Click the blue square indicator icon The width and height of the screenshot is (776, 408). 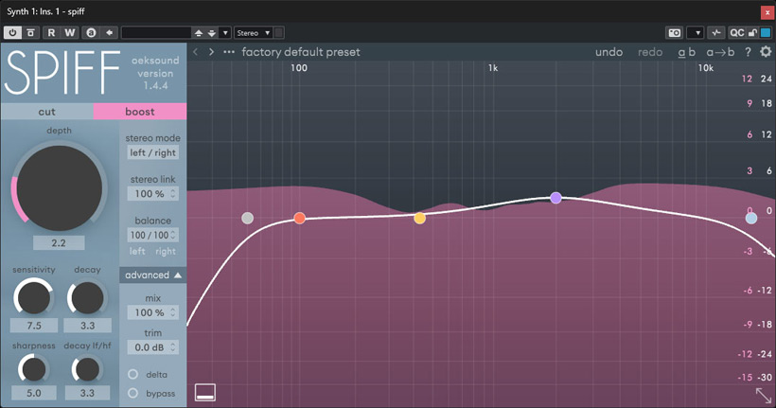tap(766, 33)
